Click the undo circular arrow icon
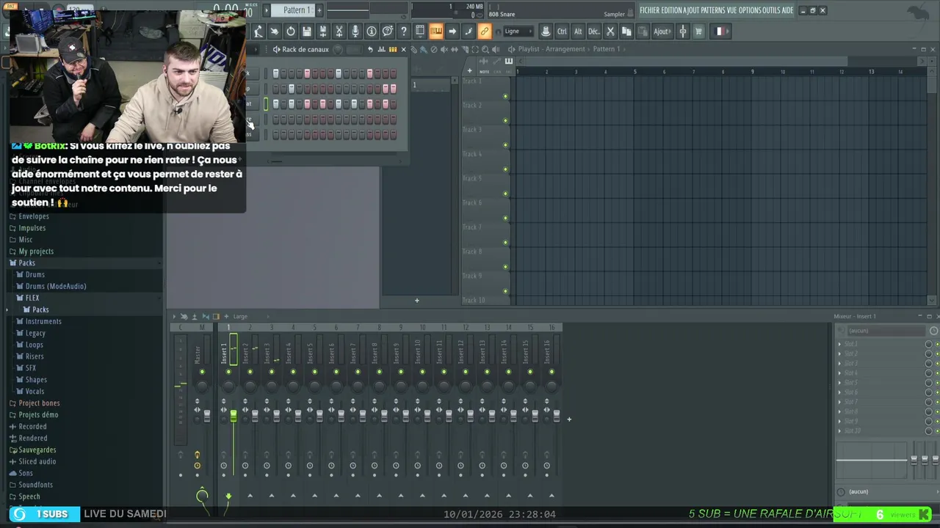Screen dimensions: 940x528 (x=291, y=31)
